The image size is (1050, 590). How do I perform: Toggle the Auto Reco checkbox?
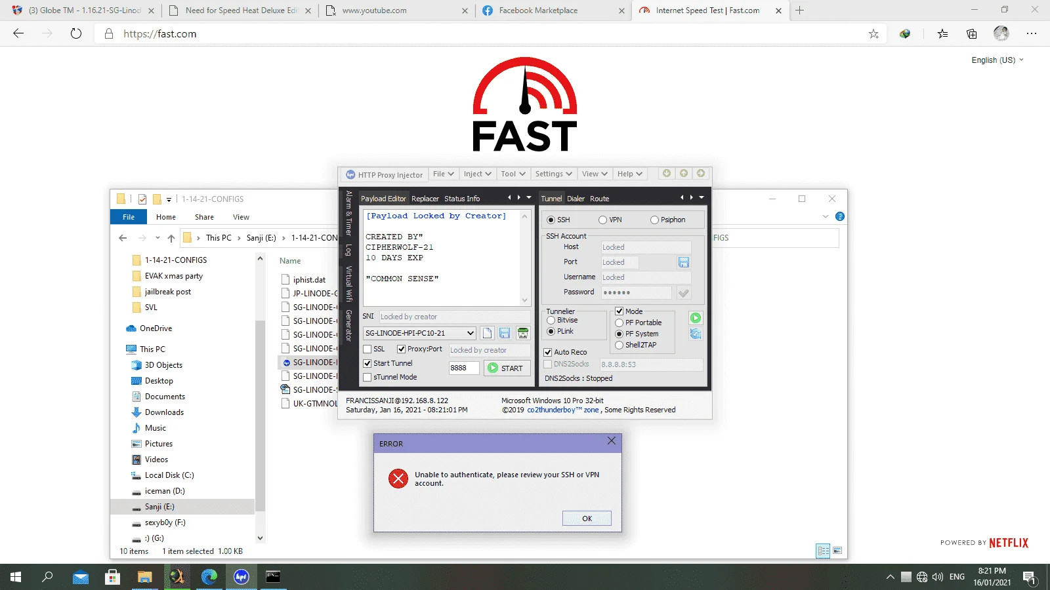(x=548, y=352)
